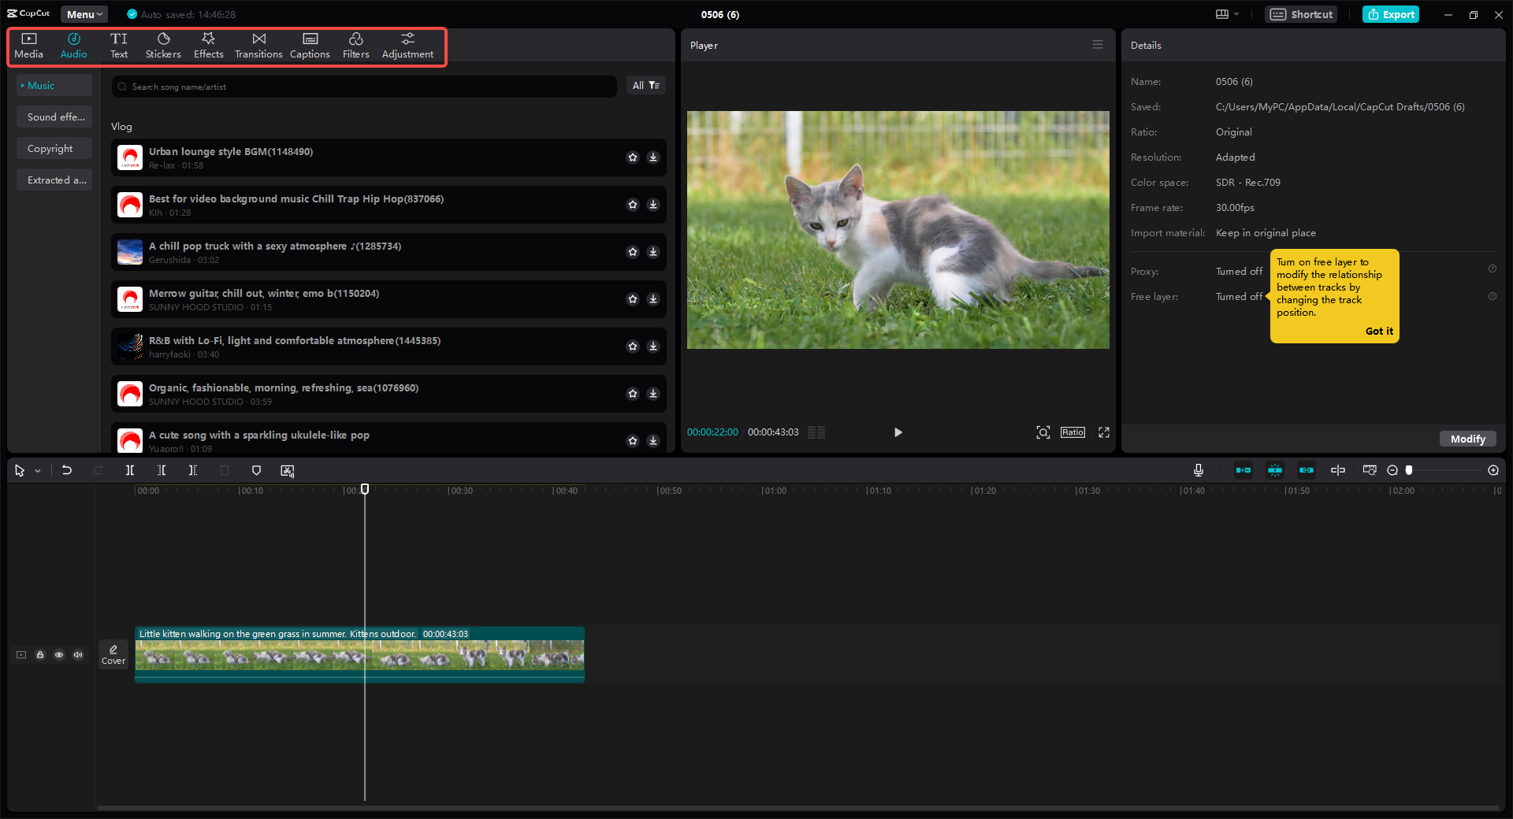Open the Stickers panel

[163, 45]
